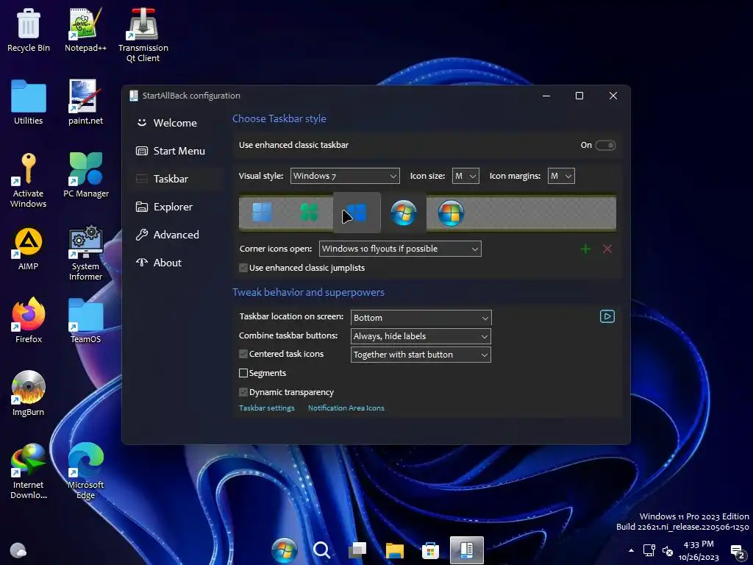Open notification center icon
Viewport: 753px width, 565px height.
[737, 551]
